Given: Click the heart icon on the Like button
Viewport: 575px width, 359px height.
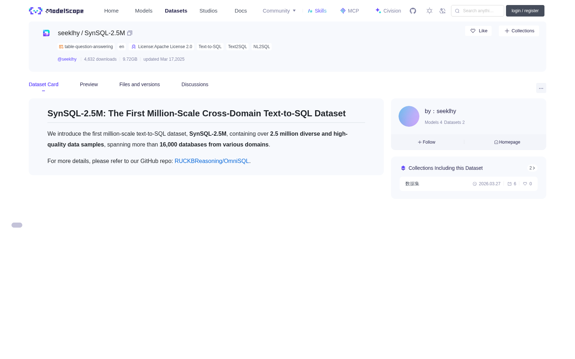Looking at the screenshot, I should pos(473,31).
